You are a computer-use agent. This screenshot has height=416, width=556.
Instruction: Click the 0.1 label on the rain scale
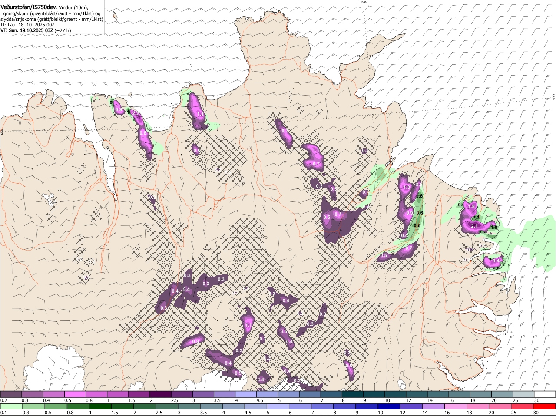[3, 413]
